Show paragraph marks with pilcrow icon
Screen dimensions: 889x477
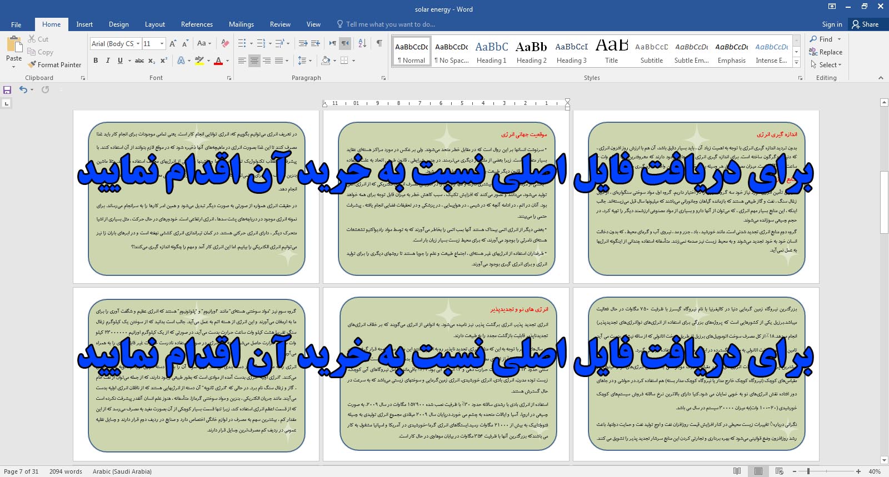[379, 43]
